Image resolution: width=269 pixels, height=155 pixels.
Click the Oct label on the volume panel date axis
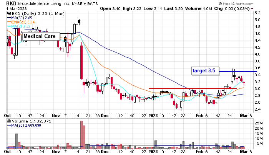click(x=8, y=152)
